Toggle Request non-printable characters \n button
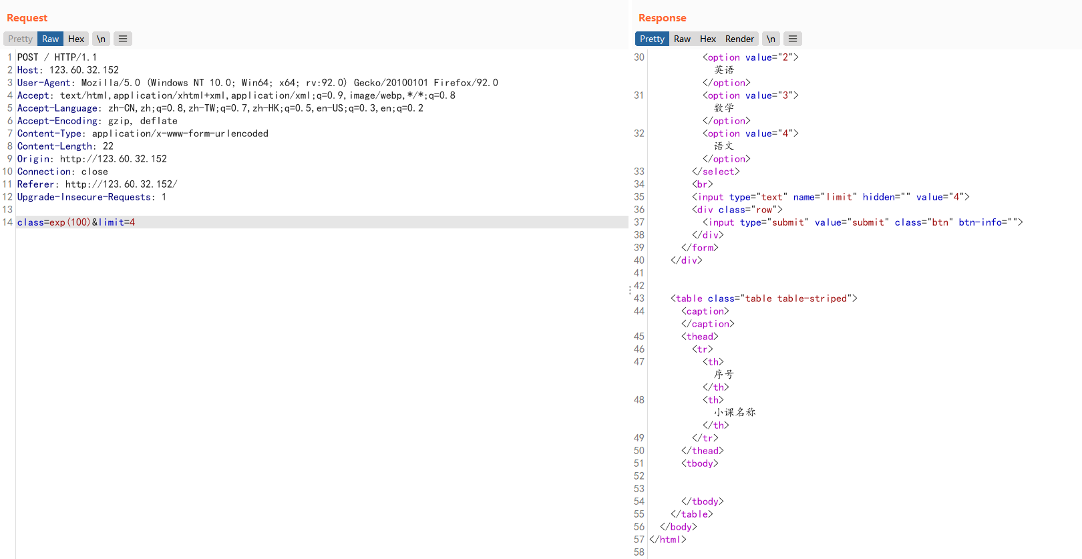 101,39
